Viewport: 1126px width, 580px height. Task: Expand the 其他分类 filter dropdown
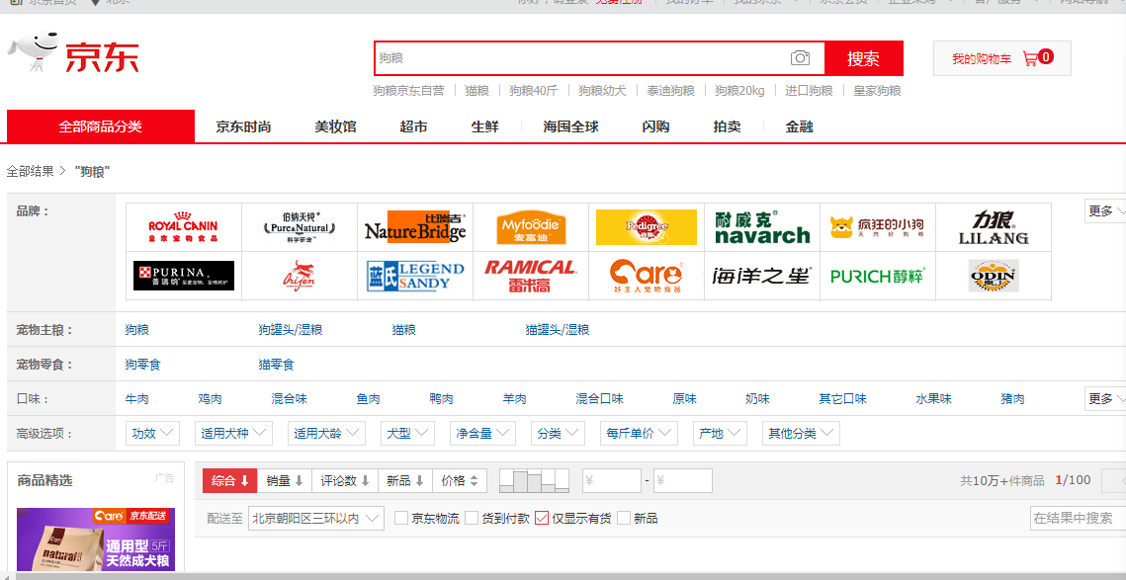pyautogui.click(x=801, y=433)
